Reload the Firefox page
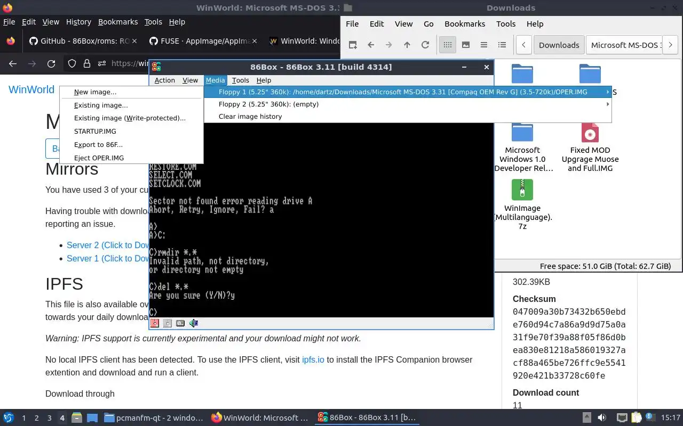Screen dimensions: 683x426 (51, 63)
